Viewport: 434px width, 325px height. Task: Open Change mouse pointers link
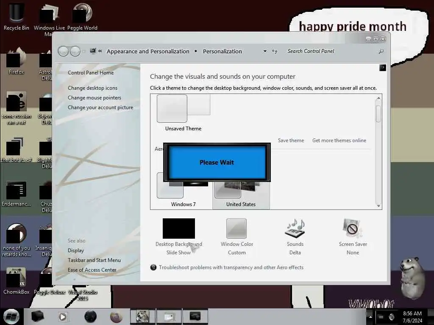point(95,98)
